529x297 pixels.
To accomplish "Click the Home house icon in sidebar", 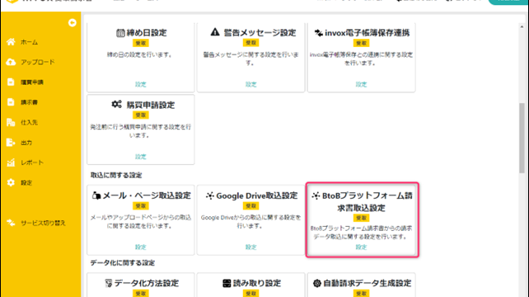I will pyautogui.click(x=11, y=42).
